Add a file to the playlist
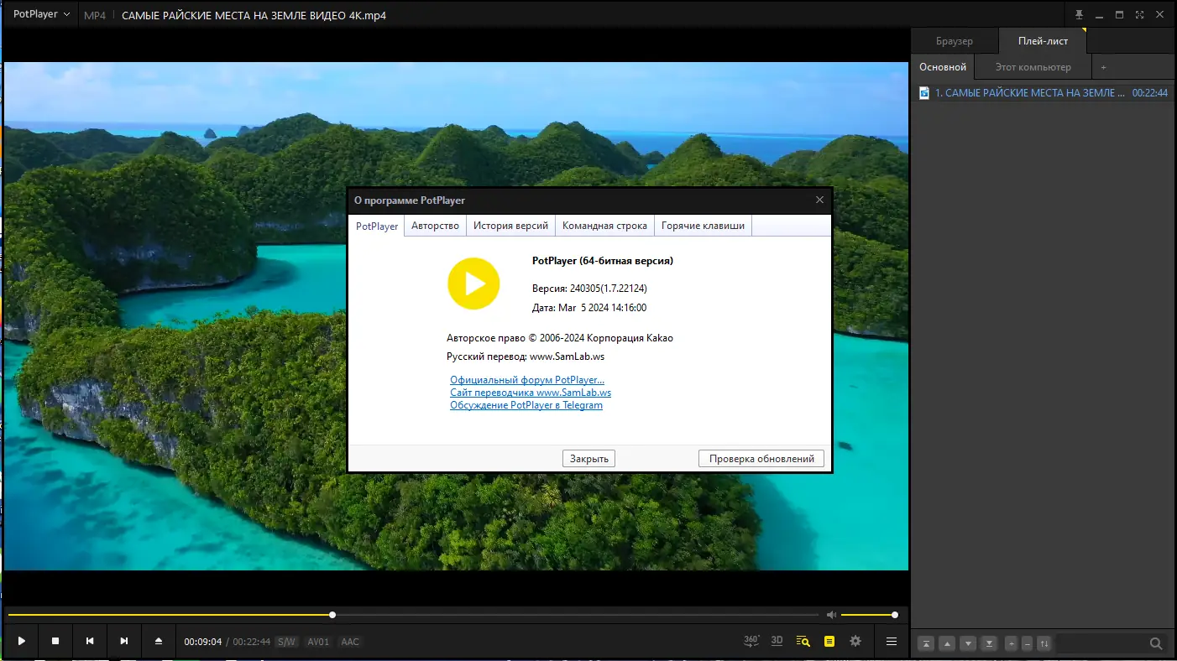The image size is (1177, 661). coord(1011,643)
